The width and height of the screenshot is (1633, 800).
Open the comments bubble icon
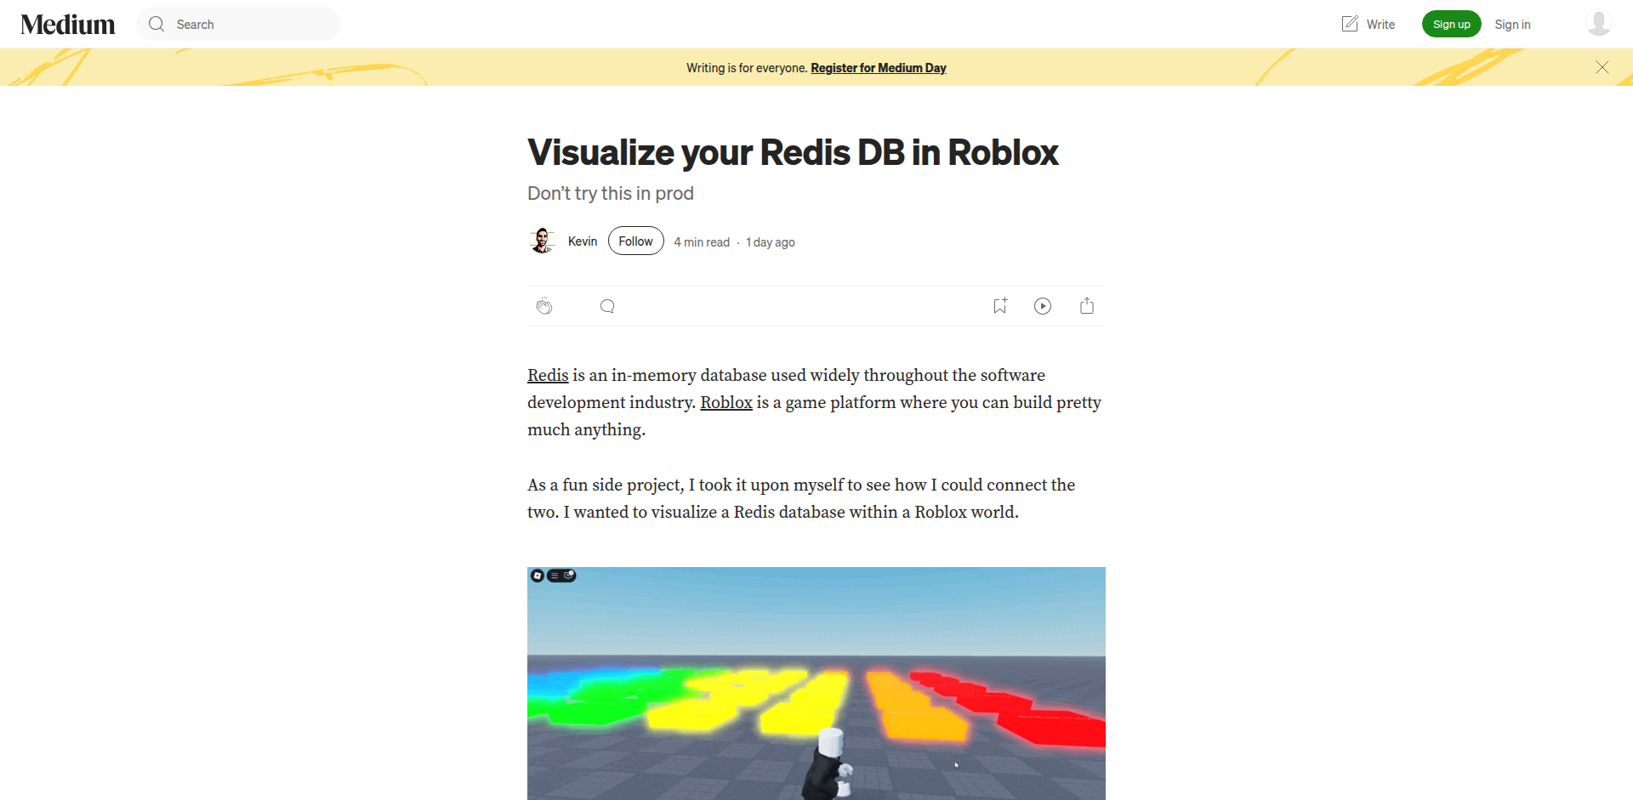coord(607,306)
